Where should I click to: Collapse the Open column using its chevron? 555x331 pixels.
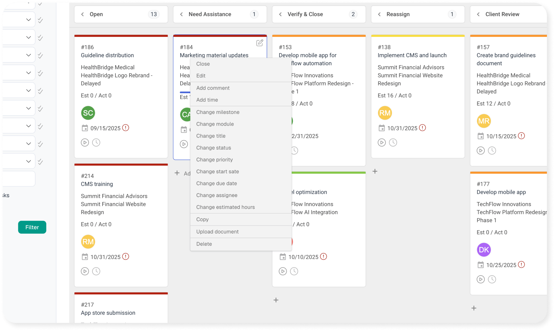[x=82, y=14]
